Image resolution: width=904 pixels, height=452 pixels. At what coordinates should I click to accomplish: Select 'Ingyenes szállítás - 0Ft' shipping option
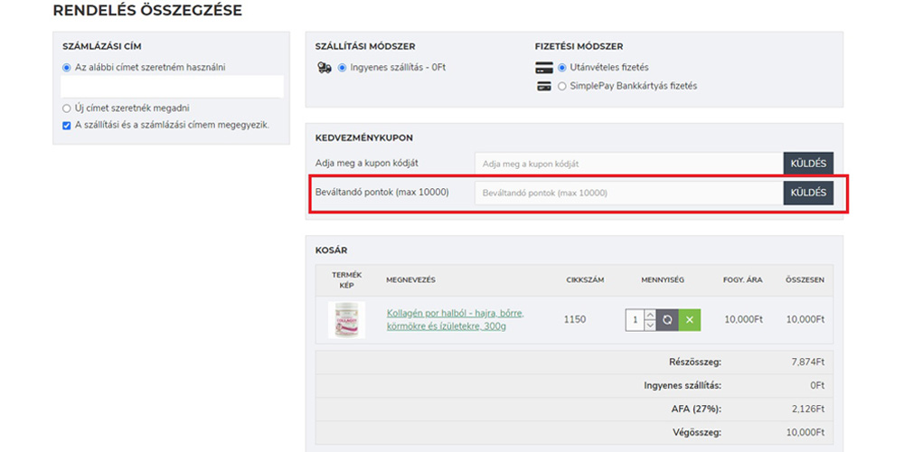[x=343, y=68]
